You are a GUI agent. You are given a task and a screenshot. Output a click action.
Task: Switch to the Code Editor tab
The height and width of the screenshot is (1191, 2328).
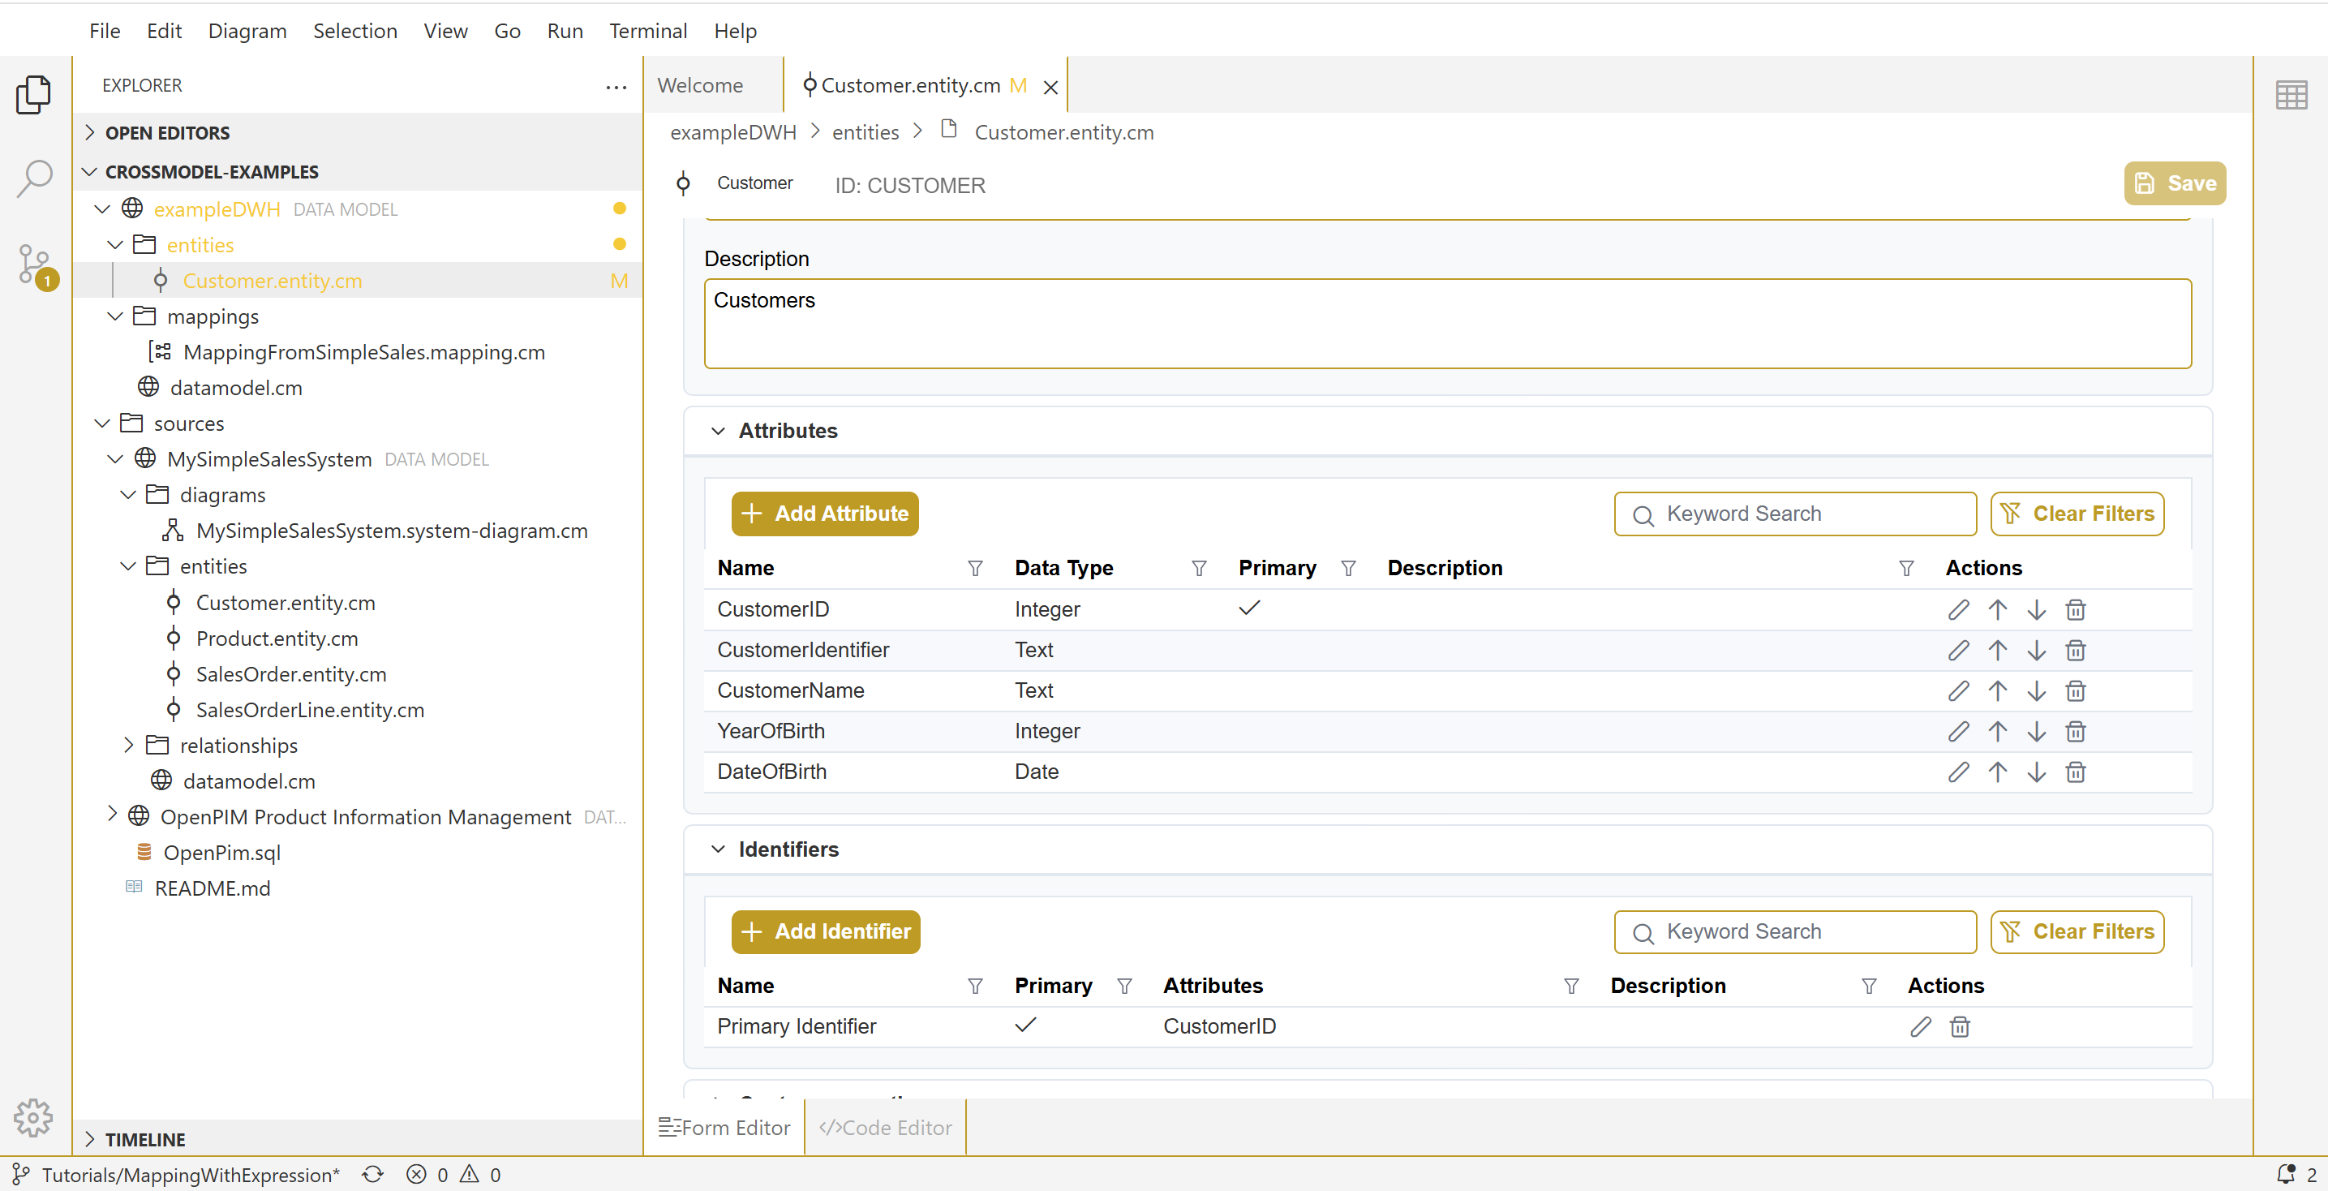pos(886,1127)
